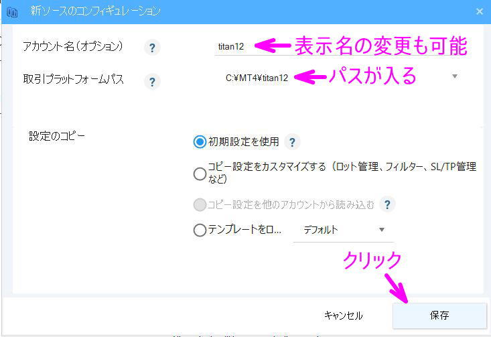Click the app logo icon in title bar
This screenshot has height=337, width=491.
click(x=11, y=12)
